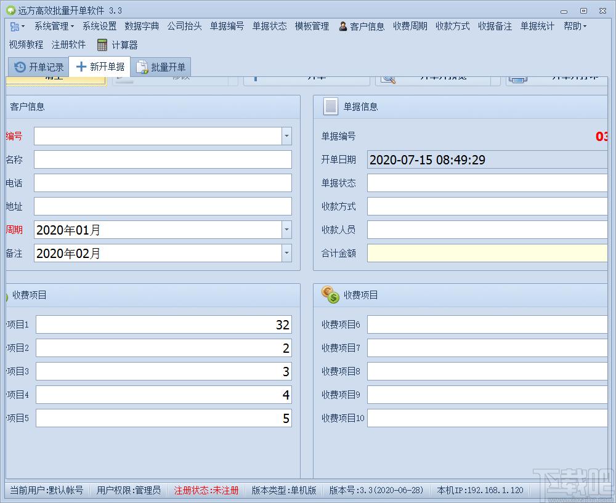Viewport: 616px width, 503px height.
Task: Open 模板管理
Action: [312, 26]
